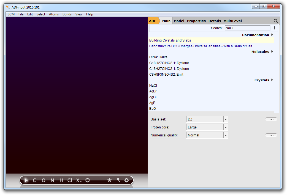This screenshot has width=287, height=195.
Task: Open the X other-element selector
Action: tap(79, 180)
